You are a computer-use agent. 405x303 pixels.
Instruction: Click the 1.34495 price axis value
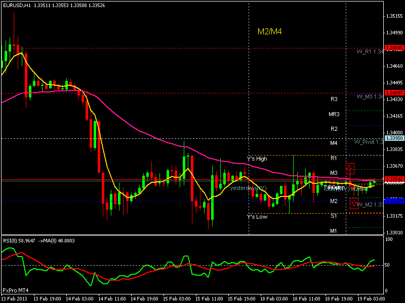pyautogui.click(x=394, y=83)
